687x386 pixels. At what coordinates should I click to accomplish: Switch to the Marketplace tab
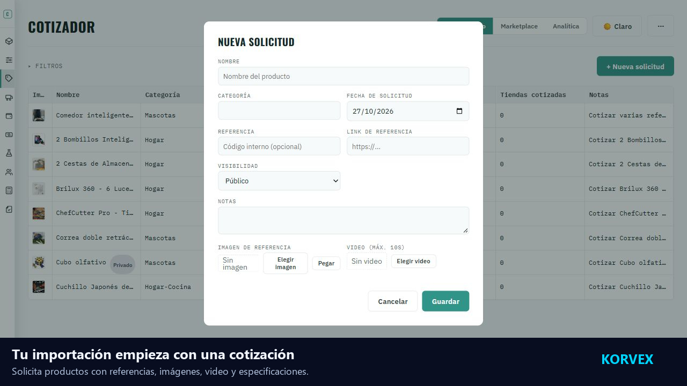tap(519, 26)
